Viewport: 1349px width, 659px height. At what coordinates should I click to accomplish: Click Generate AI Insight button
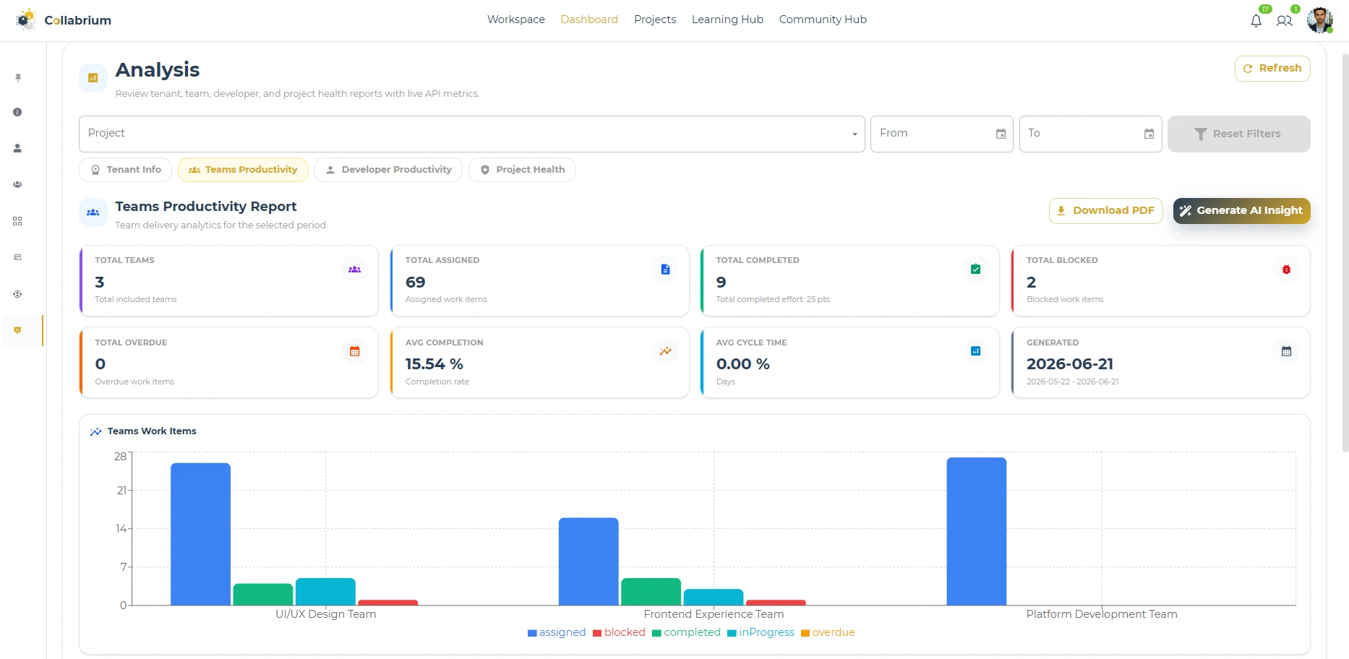click(1241, 211)
